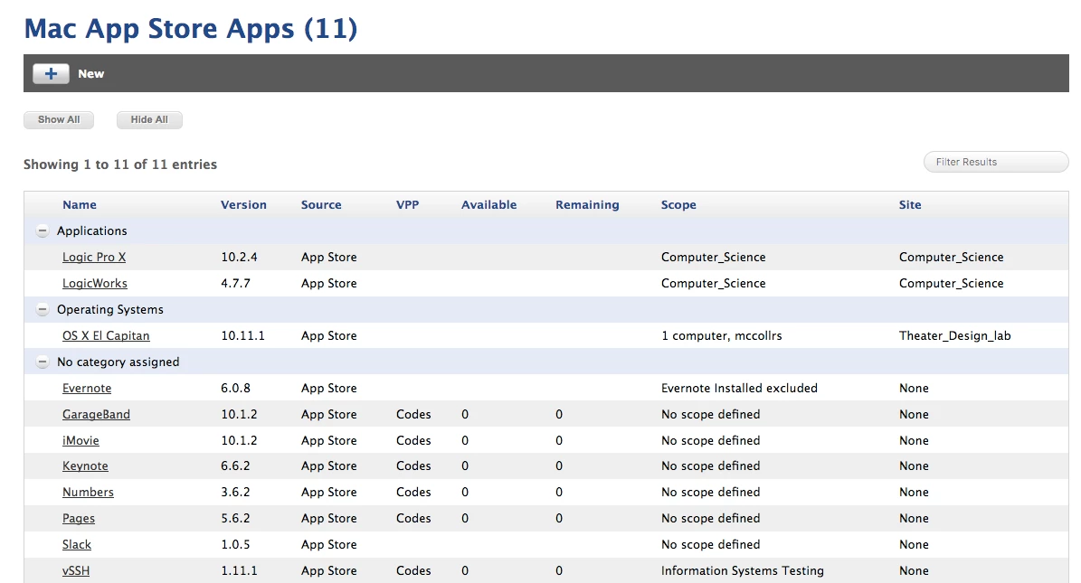This screenshot has height=583, width=1081.
Task: Collapse the Applications category
Action: tap(43, 230)
